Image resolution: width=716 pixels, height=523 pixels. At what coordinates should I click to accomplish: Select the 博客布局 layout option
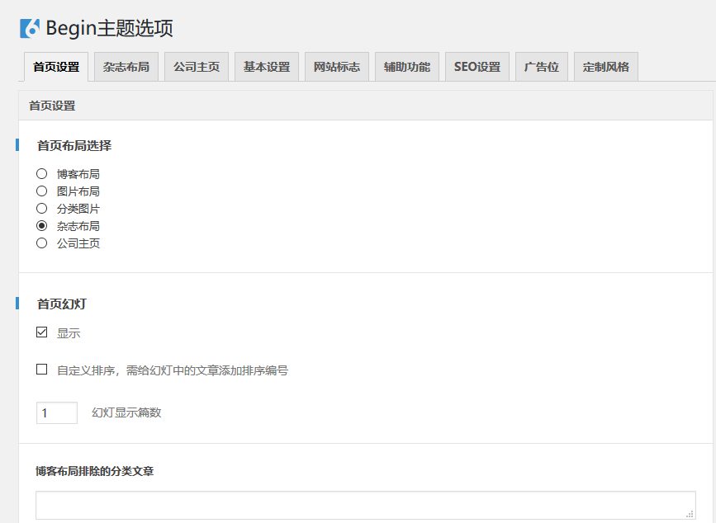pyautogui.click(x=41, y=173)
